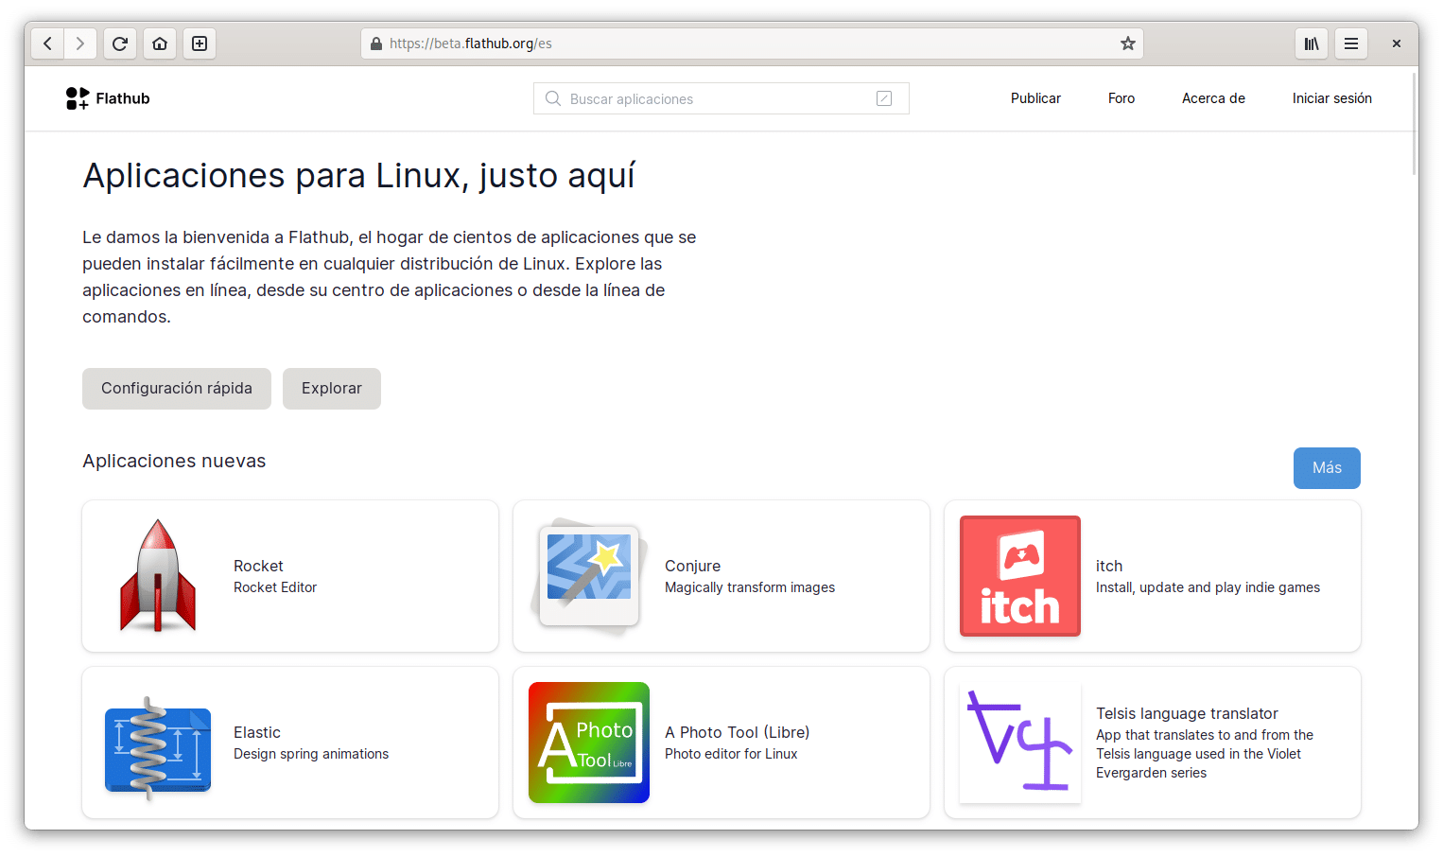This screenshot has height=857, width=1443.
Task: Click the Configuración rápida button
Action: [176, 388]
